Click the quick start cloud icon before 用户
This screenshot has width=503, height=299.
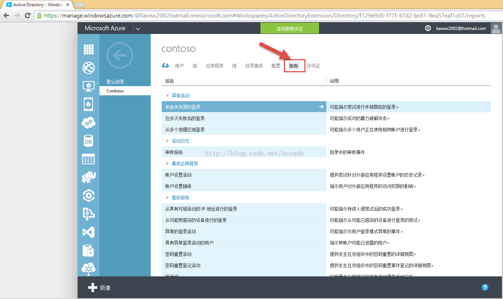pyautogui.click(x=165, y=65)
